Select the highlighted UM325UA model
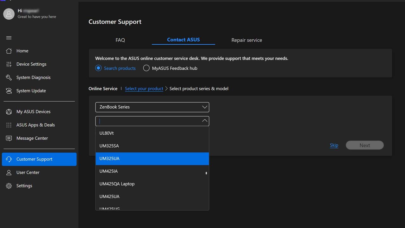 coord(152,159)
